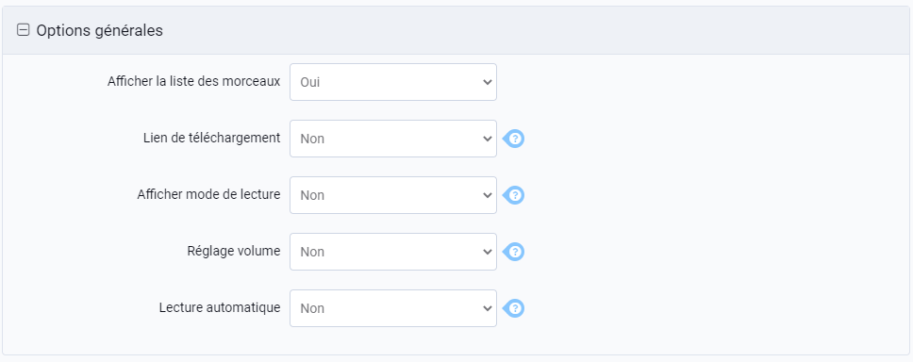Click the Afficher la liste des morceaux label

(x=194, y=81)
